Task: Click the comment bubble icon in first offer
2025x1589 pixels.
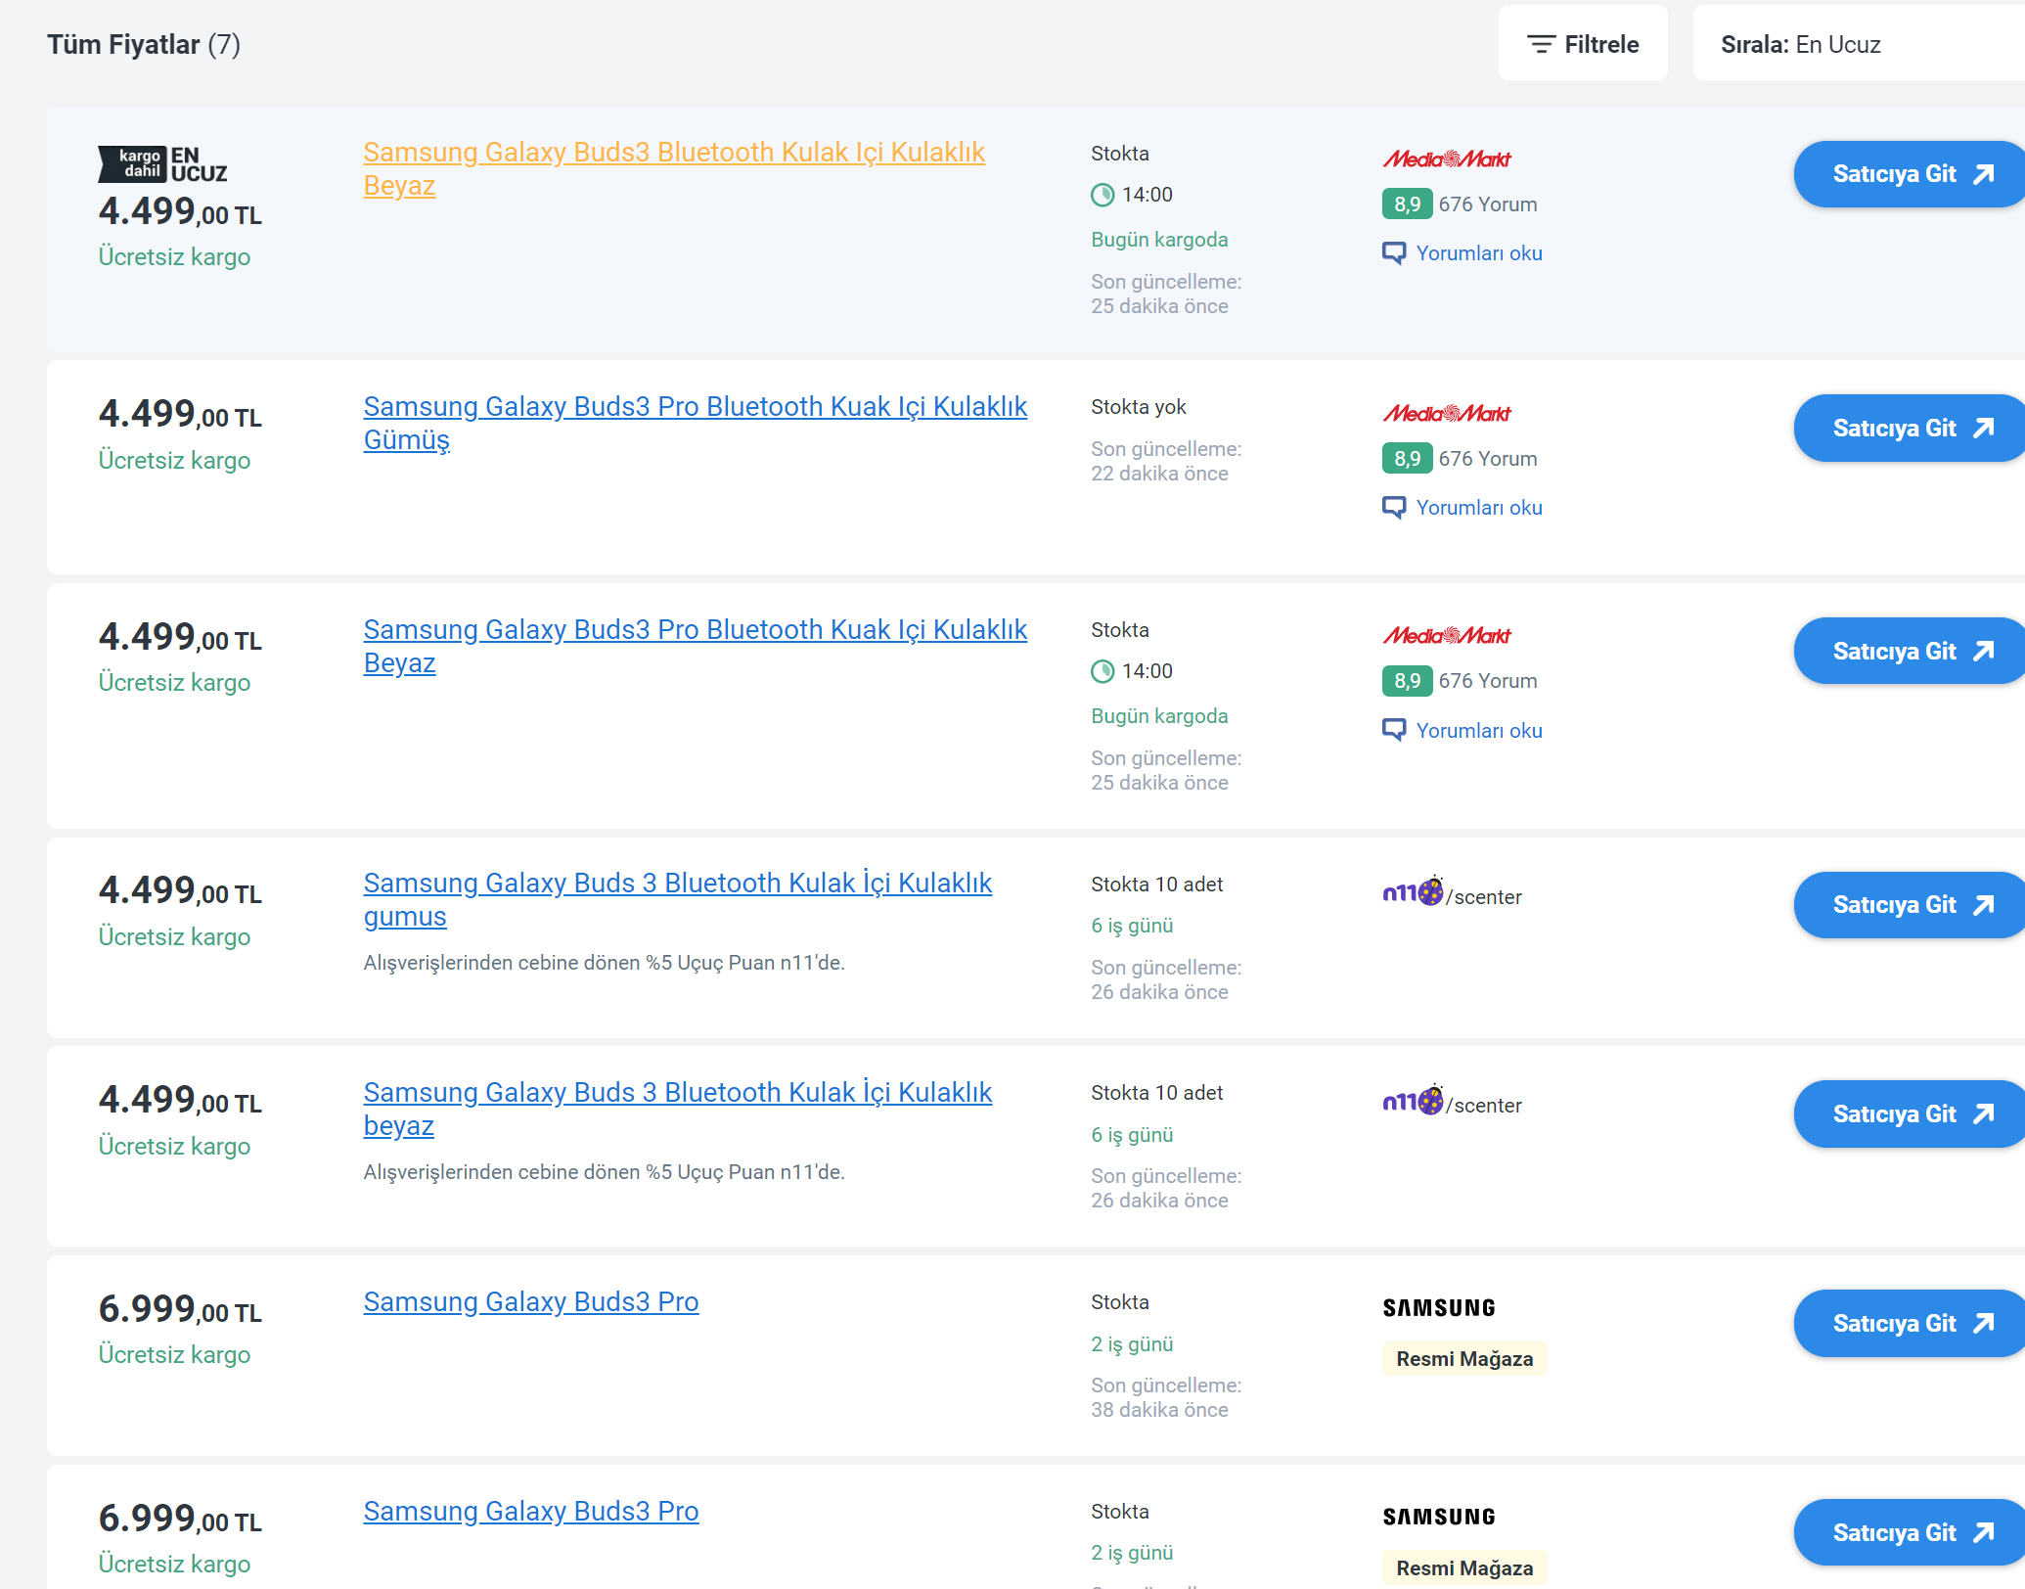Action: tap(1393, 253)
